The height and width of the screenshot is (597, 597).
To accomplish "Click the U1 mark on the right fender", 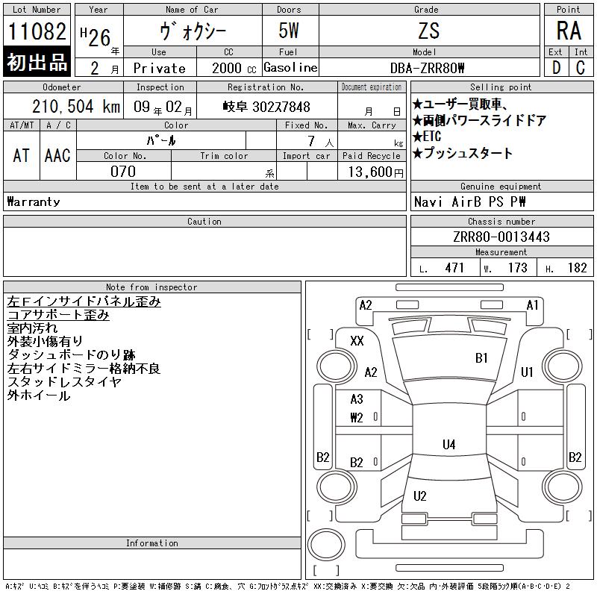I will click(527, 372).
